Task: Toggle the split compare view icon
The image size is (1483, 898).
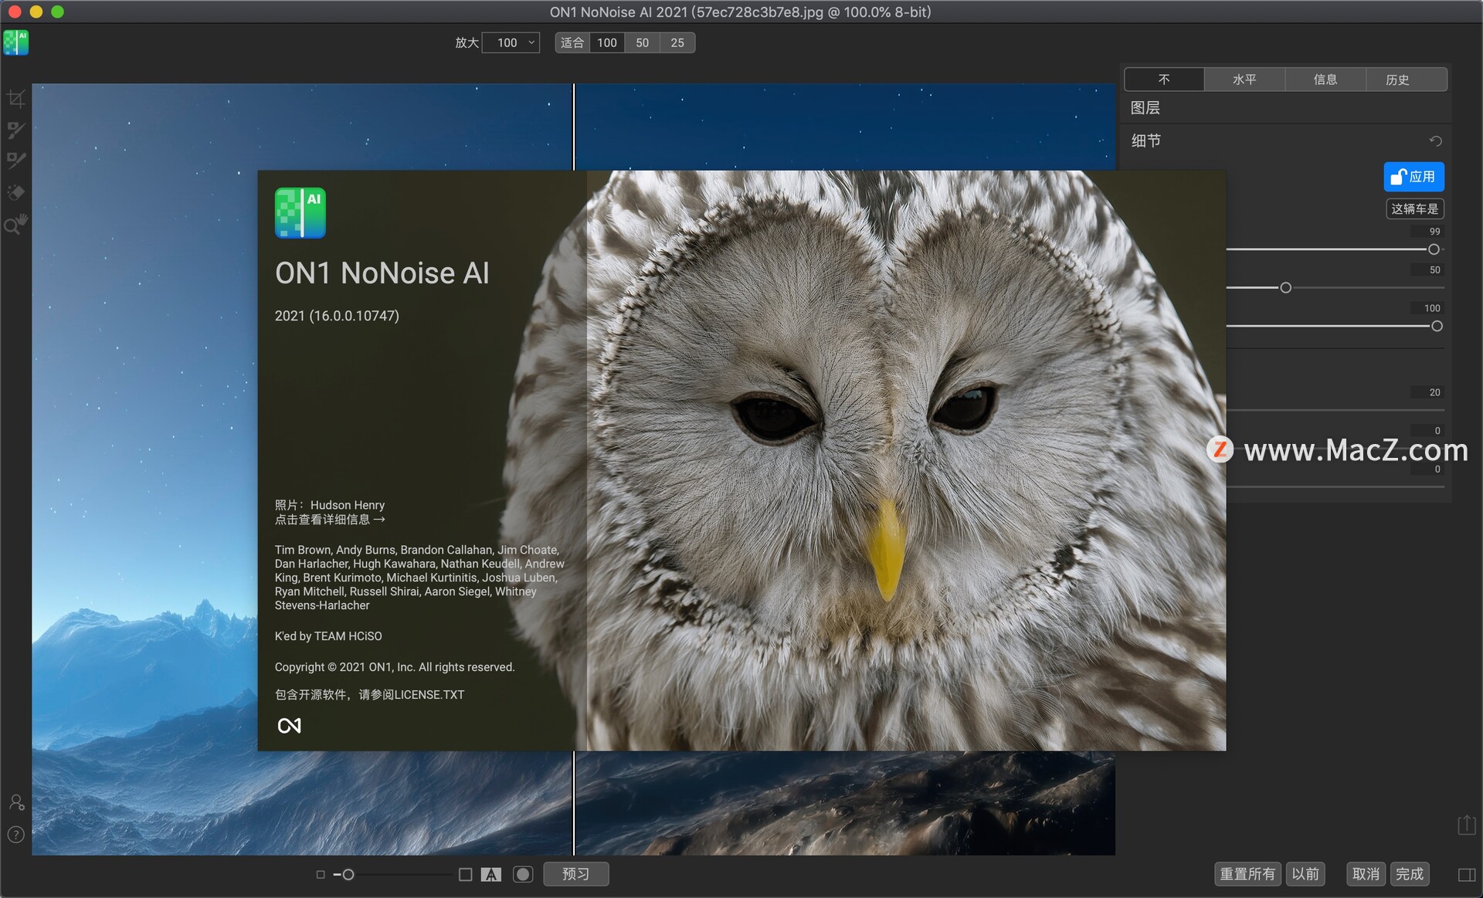Action: click(x=491, y=874)
